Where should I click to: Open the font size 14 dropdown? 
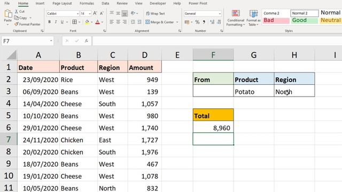pyautogui.click(x=90, y=13)
